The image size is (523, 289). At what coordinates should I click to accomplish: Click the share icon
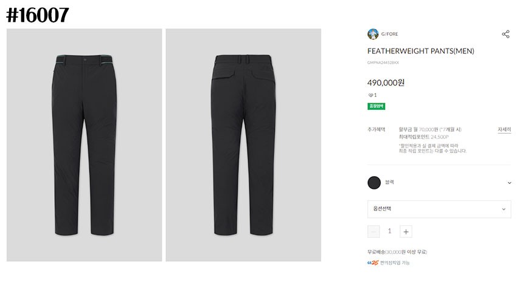[x=505, y=34]
